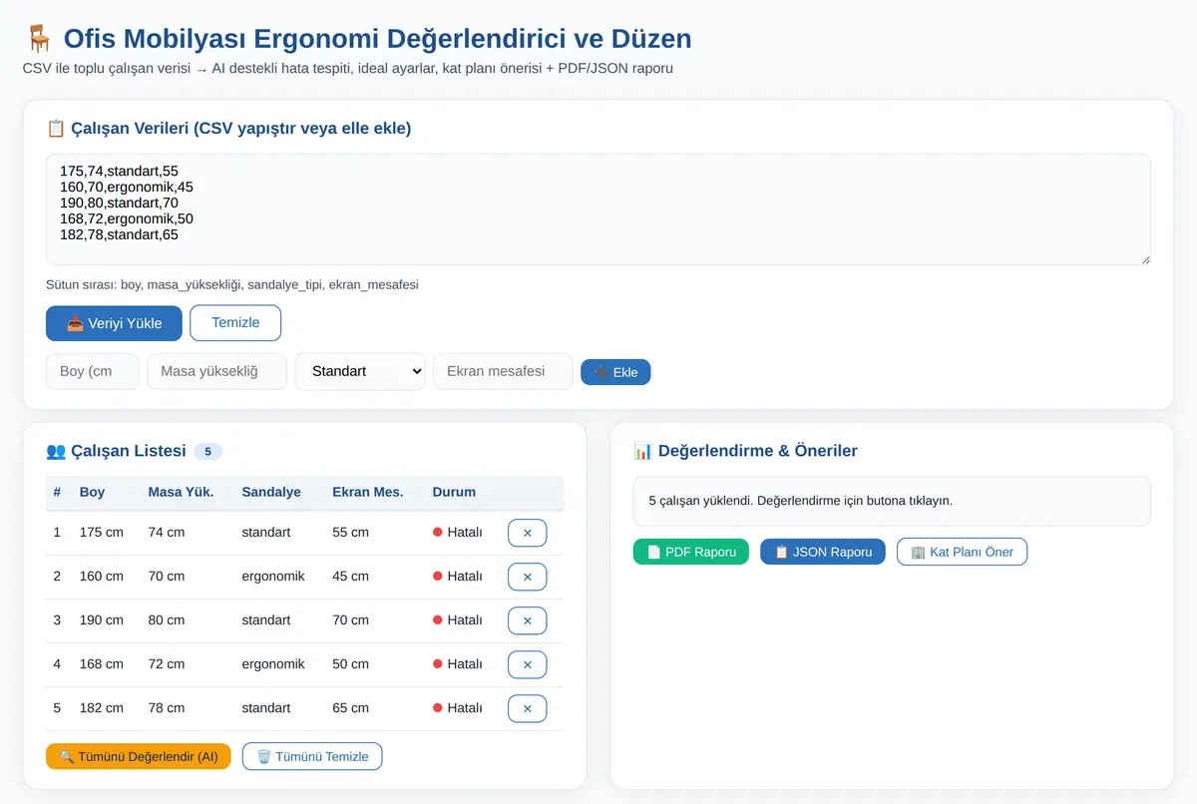Grab the textarea resize handle corner
Image resolution: width=1197 pixels, height=804 pixels.
pos(1145,259)
